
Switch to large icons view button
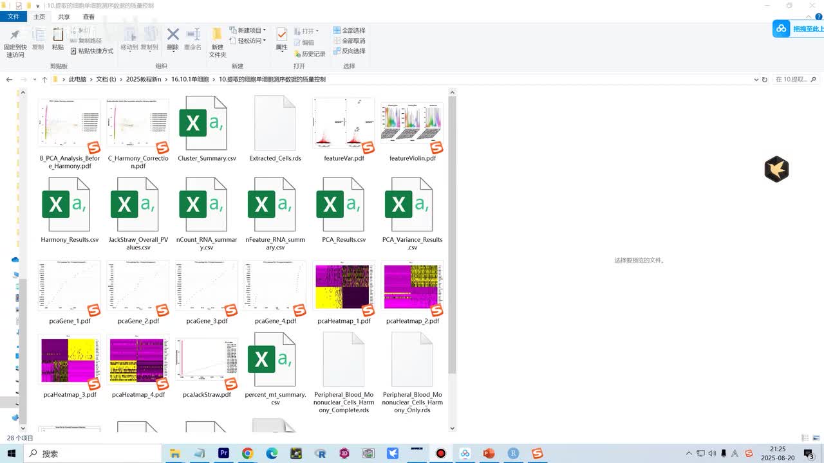coord(816,438)
